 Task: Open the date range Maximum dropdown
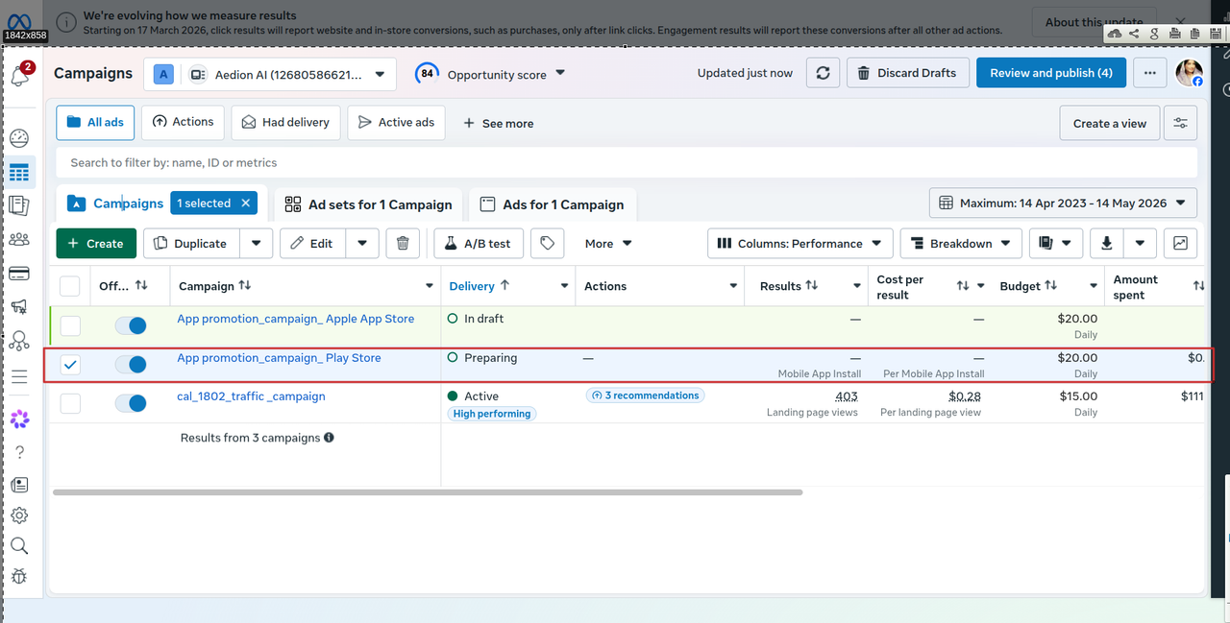[x=1063, y=204]
